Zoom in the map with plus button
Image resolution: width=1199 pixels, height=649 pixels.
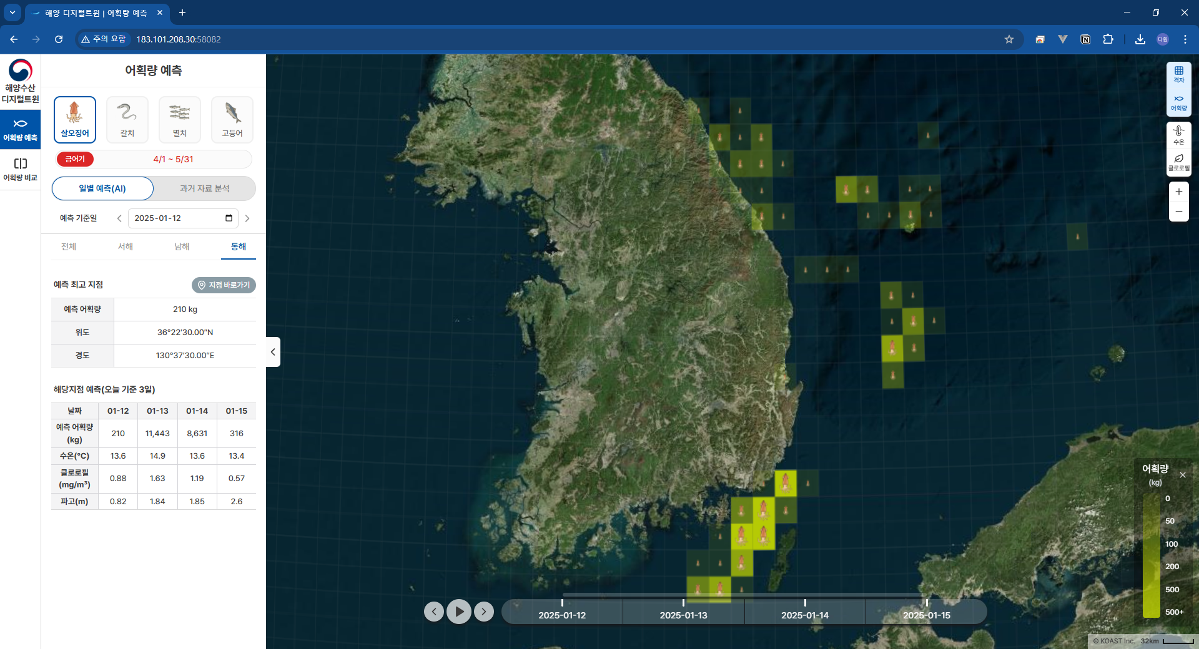[x=1179, y=192]
